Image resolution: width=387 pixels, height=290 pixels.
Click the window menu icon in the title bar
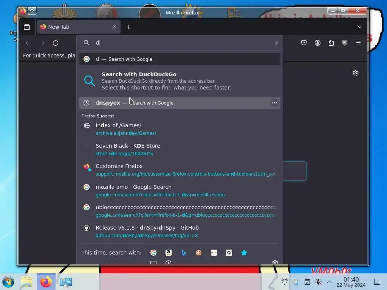(23, 11)
